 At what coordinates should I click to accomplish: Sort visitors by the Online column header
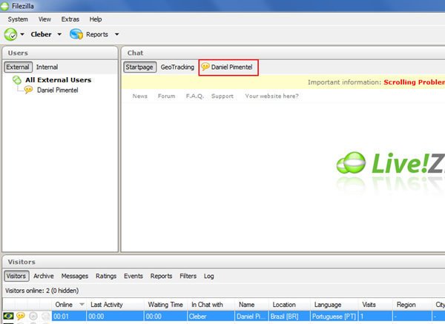64,304
